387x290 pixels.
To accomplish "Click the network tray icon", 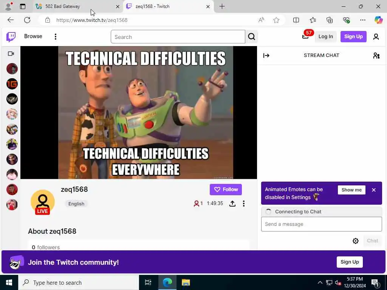I will click(x=329, y=282).
